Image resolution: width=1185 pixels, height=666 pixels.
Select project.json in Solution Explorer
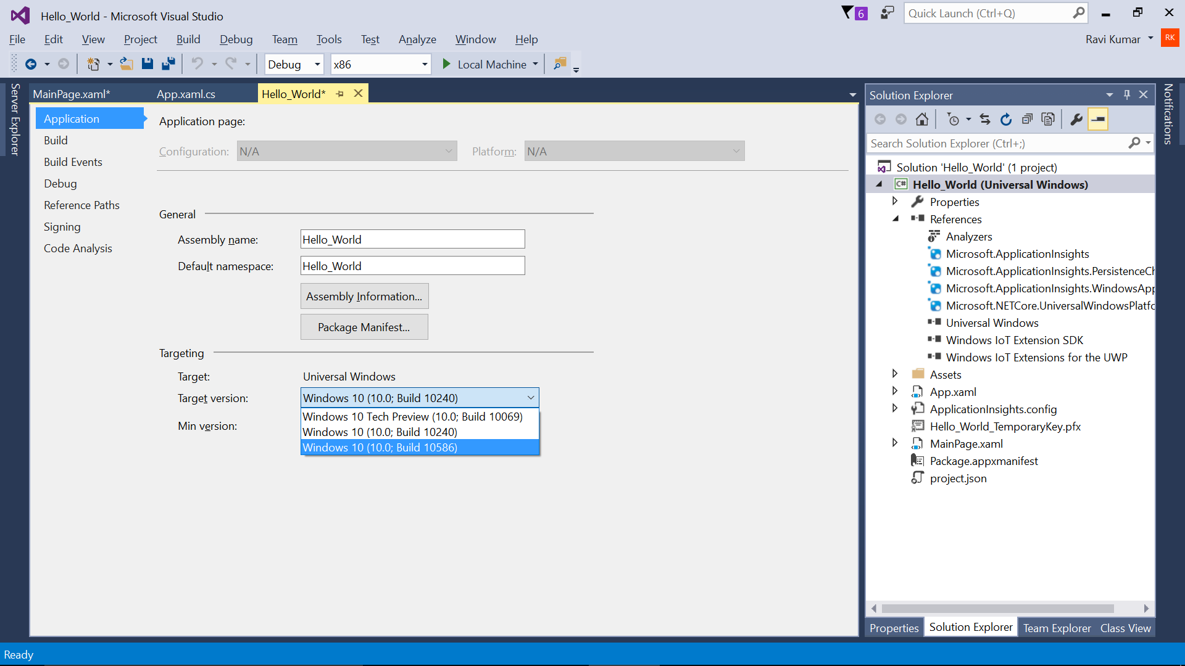[x=958, y=479]
